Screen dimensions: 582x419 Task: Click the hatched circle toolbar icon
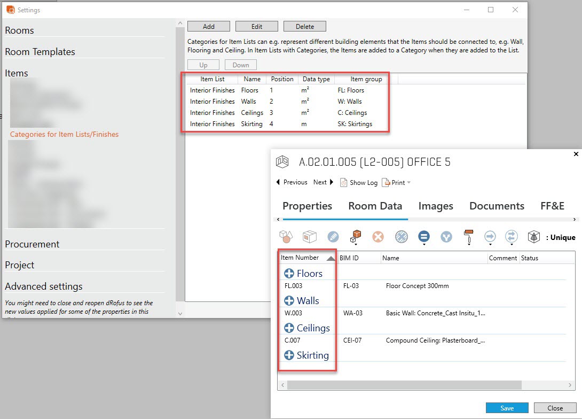(402, 237)
